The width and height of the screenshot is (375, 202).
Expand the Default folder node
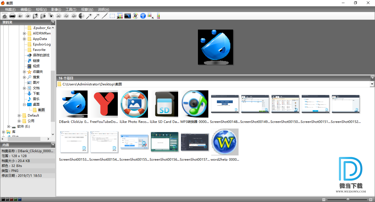pos(19,116)
